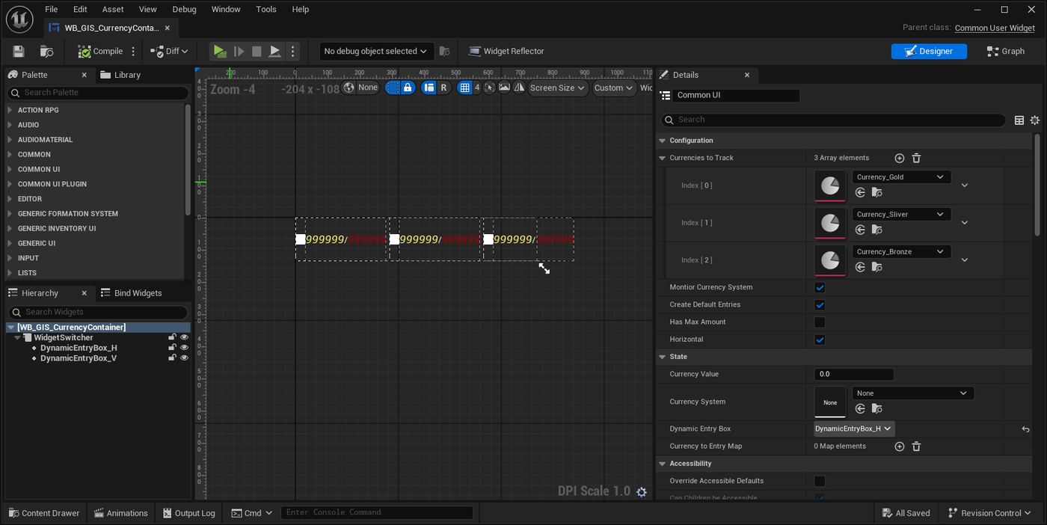Toggle visibility eye for DynamicEntryBox_H
The height and width of the screenshot is (525, 1047).
[x=184, y=348]
